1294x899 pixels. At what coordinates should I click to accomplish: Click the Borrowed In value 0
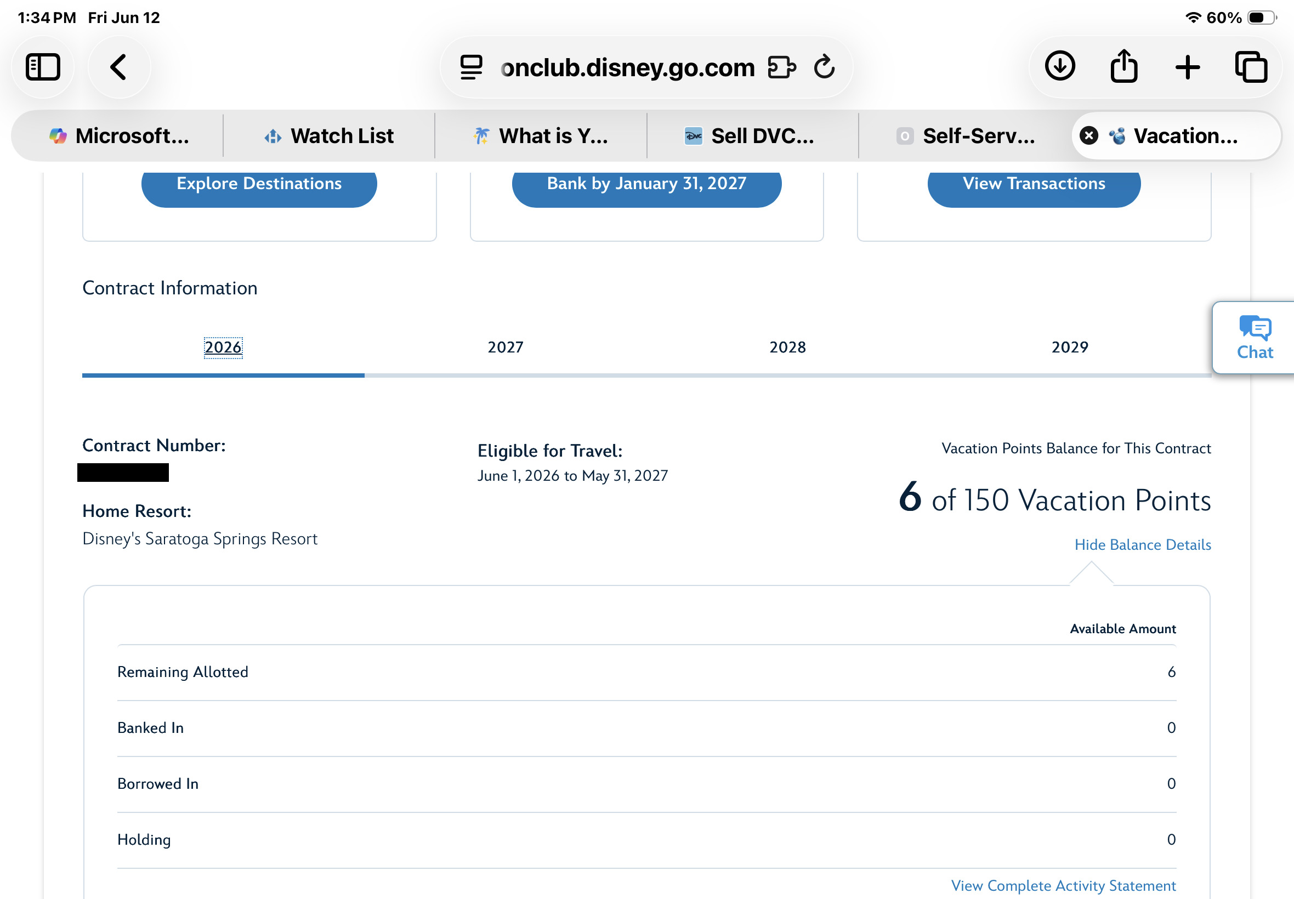pyautogui.click(x=1171, y=783)
